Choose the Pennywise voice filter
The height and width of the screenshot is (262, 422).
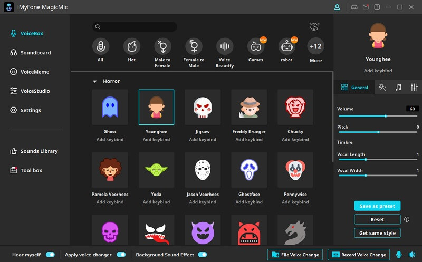tap(295, 169)
